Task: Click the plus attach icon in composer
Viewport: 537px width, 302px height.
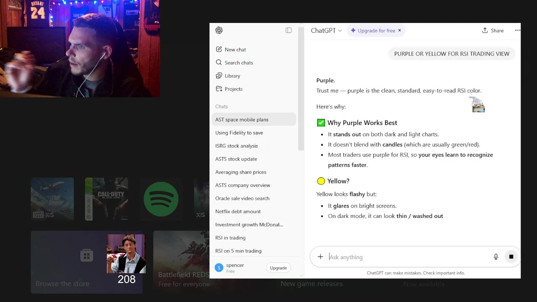Action: [x=320, y=257]
